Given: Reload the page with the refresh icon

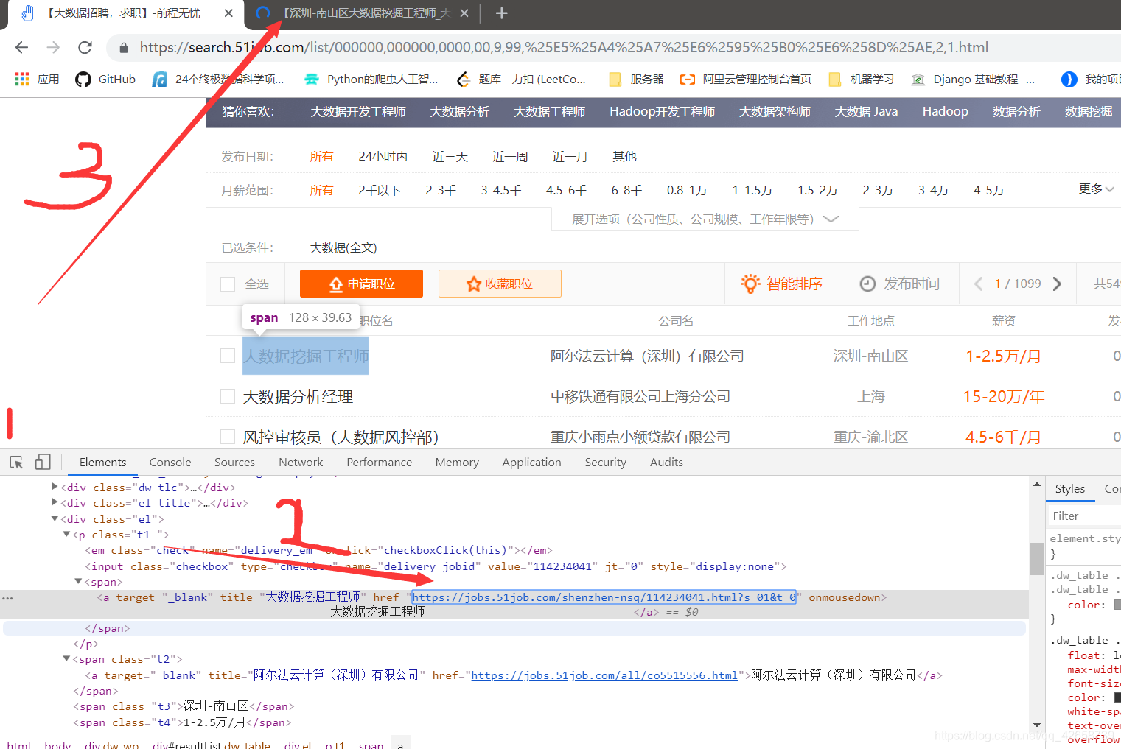Looking at the screenshot, I should coord(85,47).
